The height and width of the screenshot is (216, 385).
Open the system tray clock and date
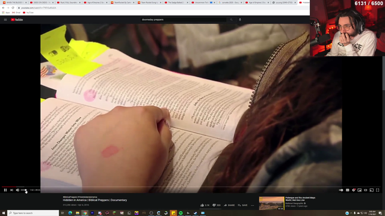[x=372, y=213]
